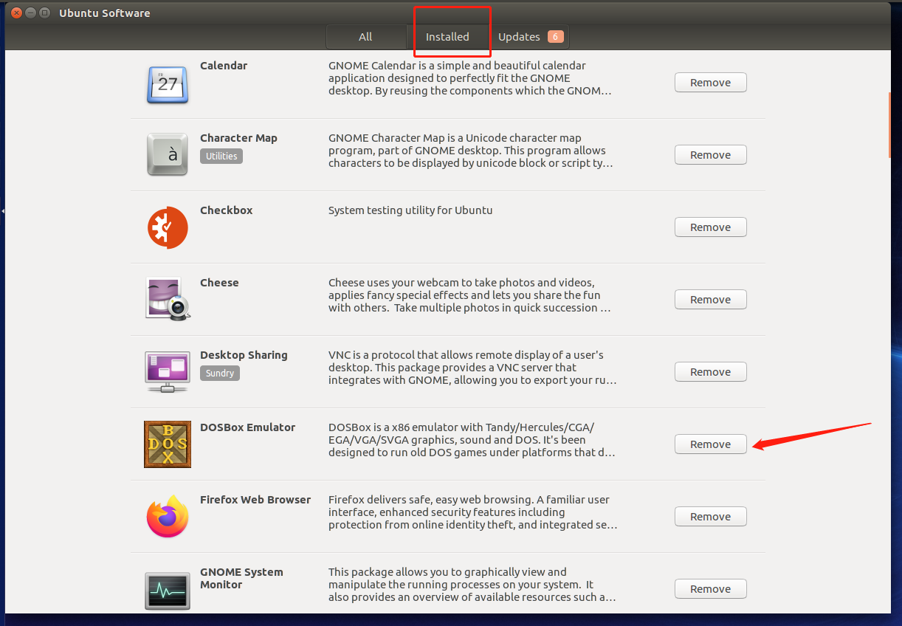The height and width of the screenshot is (626, 902).
Task: Click the Firefox Web Browser icon
Action: point(168,516)
